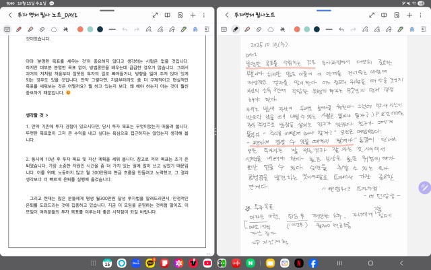The height and width of the screenshot is (270, 431).
Task: Pick the dark navy color in right note
Action: click(x=317, y=29)
